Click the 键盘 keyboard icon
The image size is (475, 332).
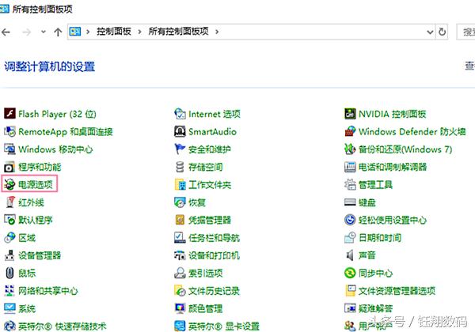(351, 202)
